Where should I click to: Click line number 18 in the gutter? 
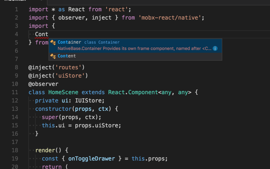click(x=15, y=150)
